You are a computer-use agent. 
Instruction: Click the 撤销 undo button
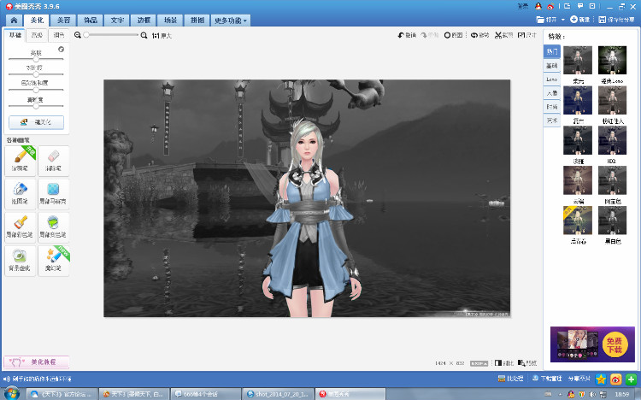tap(407, 35)
